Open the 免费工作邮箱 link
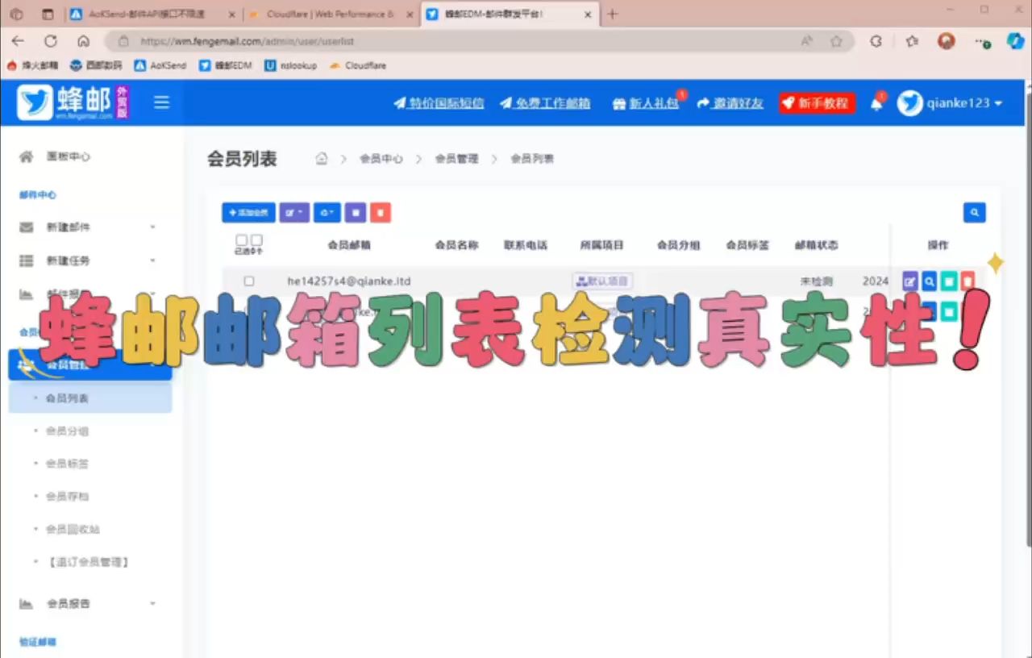Viewport: 1032px width, 658px height. [545, 103]
